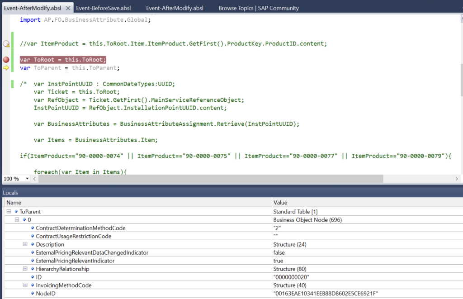Click the field icon beside NodeID
Screen dimensions: 463x299
pyautogui.click(x=33, y=294)
